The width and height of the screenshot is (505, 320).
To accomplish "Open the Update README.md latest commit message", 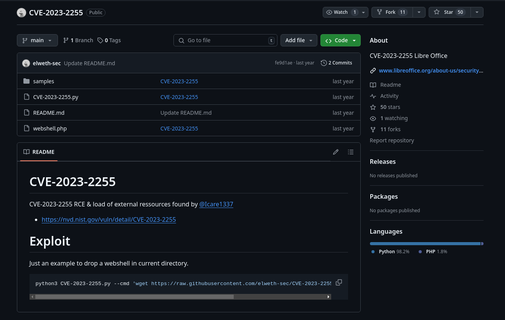I will coord(89,63).
